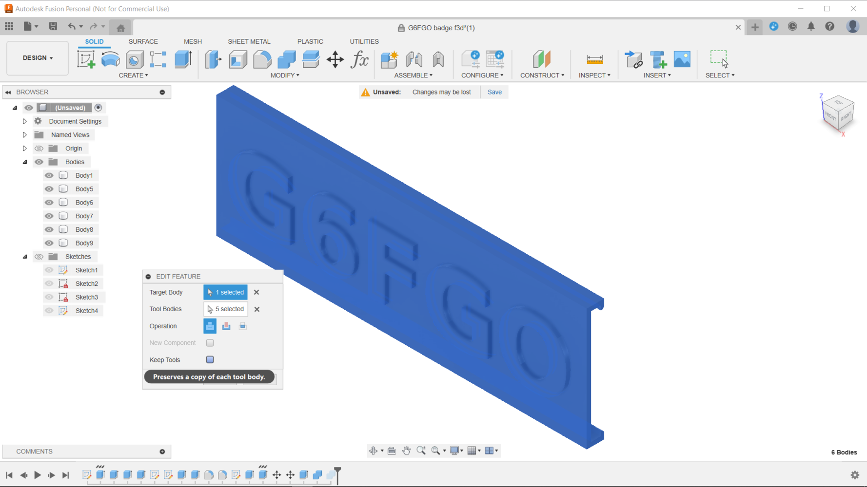Image resolution: width=867 pixels, height=487 pixels.
Task: Expand the Document Settings node
Action: [x=24, y=121]
